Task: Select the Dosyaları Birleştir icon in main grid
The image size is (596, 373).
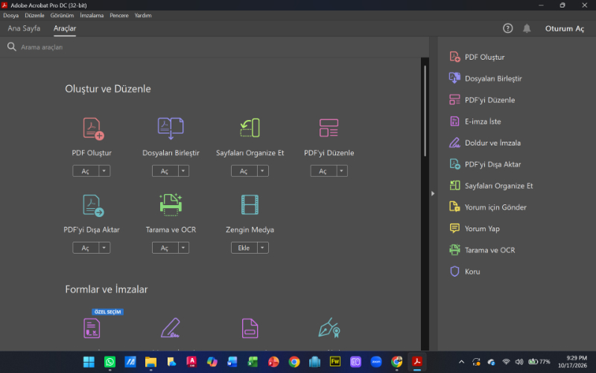Action: (171, 128)
